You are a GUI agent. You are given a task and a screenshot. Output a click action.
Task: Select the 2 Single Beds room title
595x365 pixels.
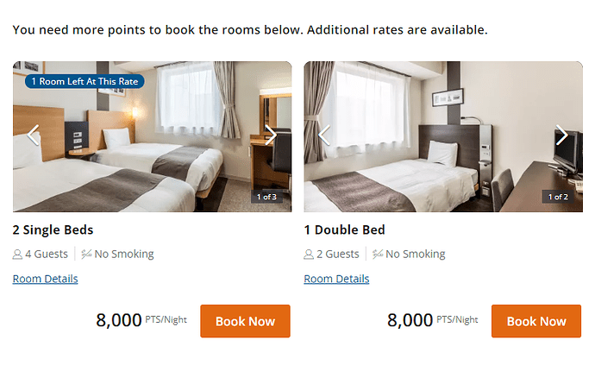click(53, 230)
